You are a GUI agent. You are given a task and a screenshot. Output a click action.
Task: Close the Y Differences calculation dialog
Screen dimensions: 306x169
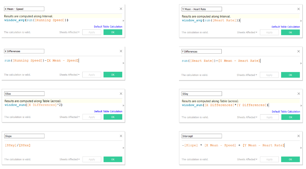[298, 51]
